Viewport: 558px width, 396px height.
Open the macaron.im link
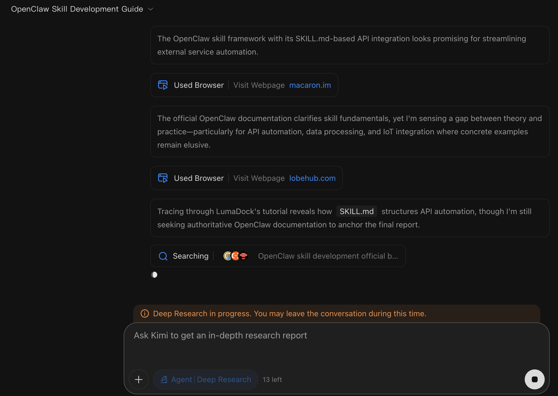(310, 85)
